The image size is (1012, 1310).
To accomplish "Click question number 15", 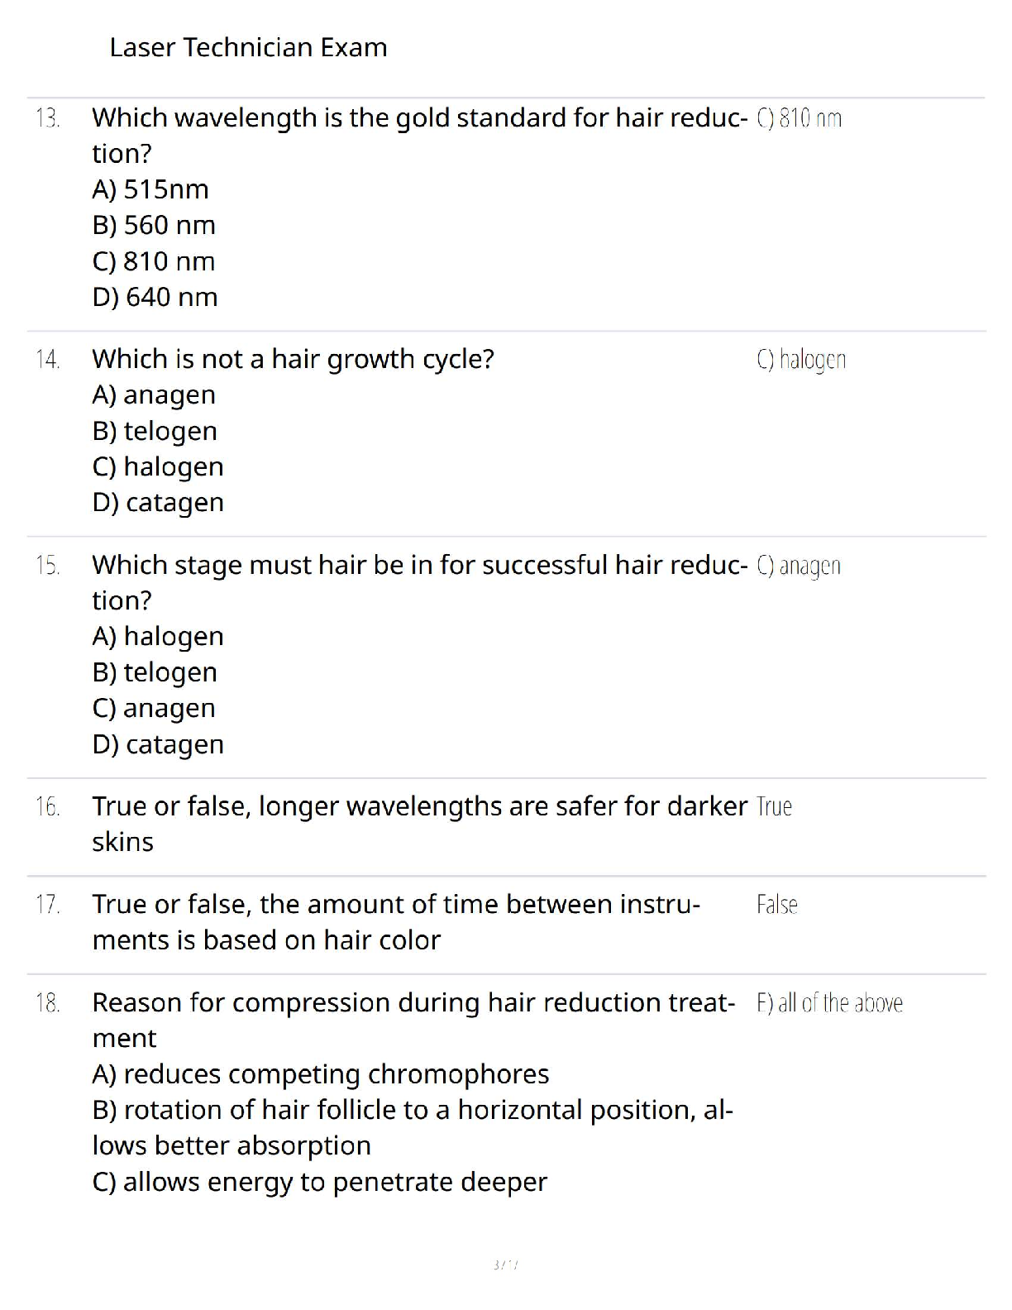I will (x=48, y=566).
